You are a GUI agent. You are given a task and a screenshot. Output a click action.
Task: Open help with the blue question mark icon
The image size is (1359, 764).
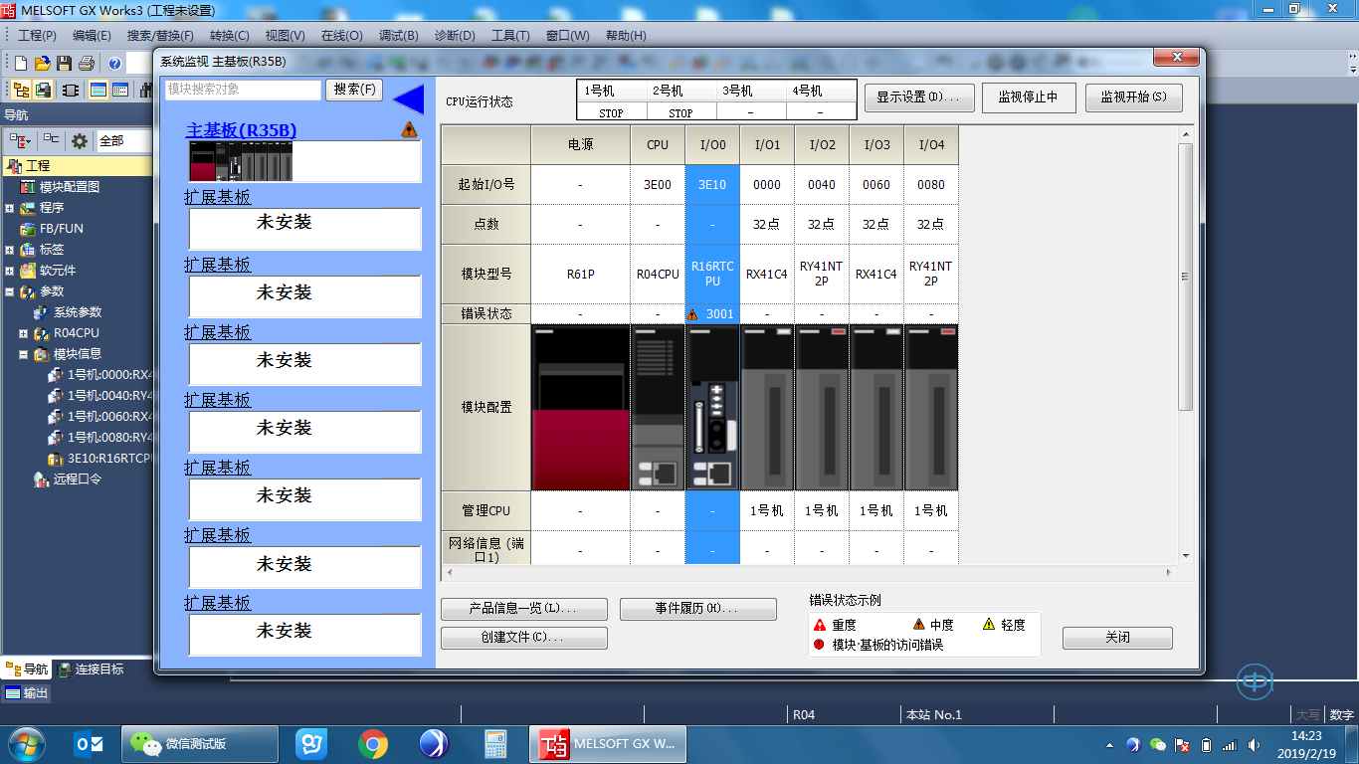click(x=114, y=64)
